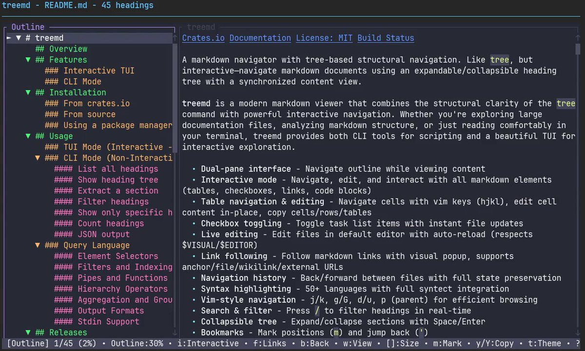Click the 'Dual-pane interface' bullet text
585x351 pixels.
[246, 169]
